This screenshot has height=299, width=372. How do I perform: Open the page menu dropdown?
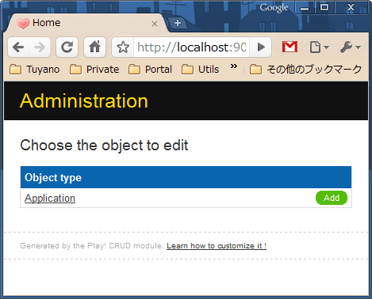(319, 47)
